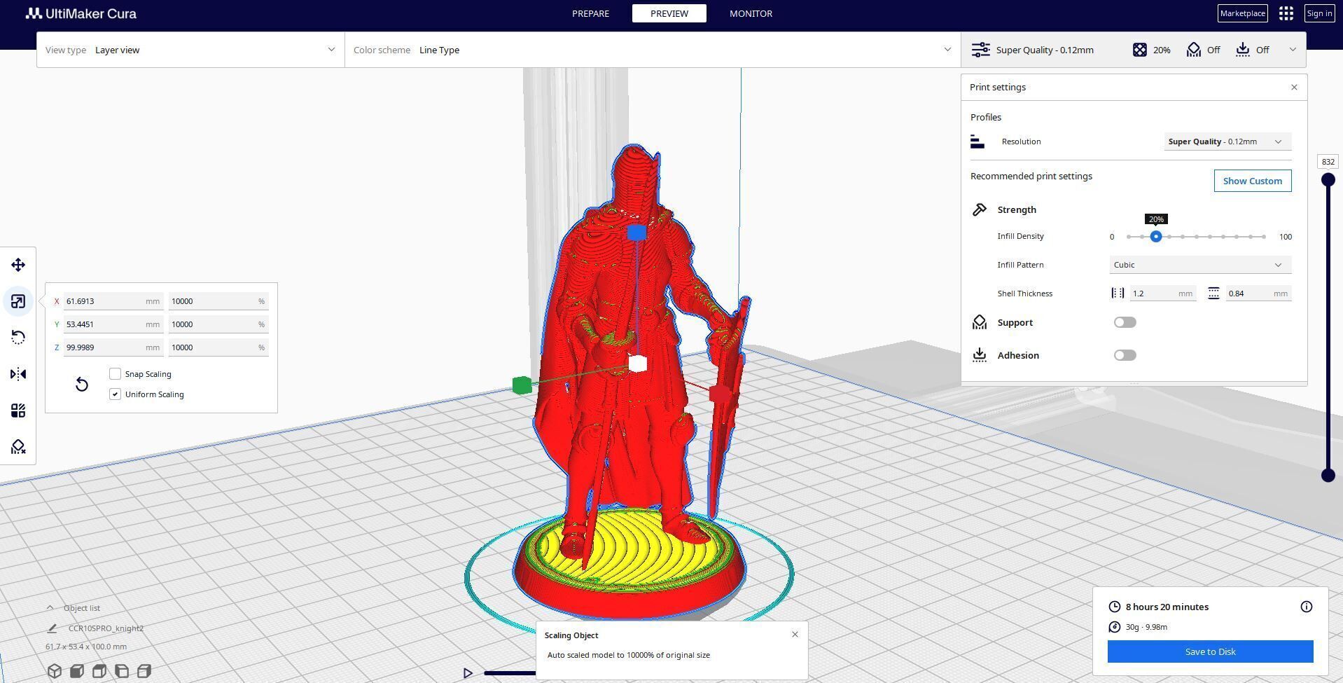Click the reset scaling arrow icon
Screen dimensions: 1343x683
[x=82, y=384]
